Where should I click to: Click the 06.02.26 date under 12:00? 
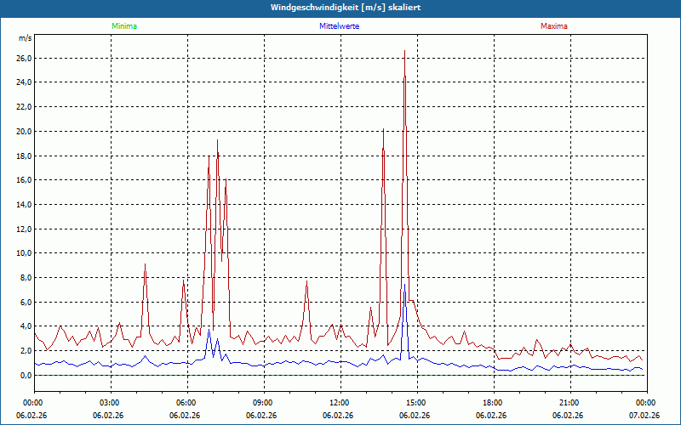tap(338, 416)
